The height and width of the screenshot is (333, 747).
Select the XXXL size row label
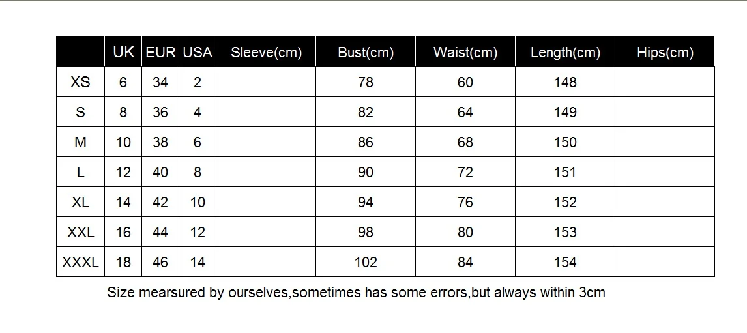(x=81, y=262)
